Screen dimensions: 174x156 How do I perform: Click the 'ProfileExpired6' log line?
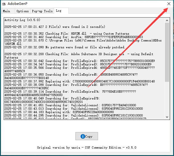[76, 86]
